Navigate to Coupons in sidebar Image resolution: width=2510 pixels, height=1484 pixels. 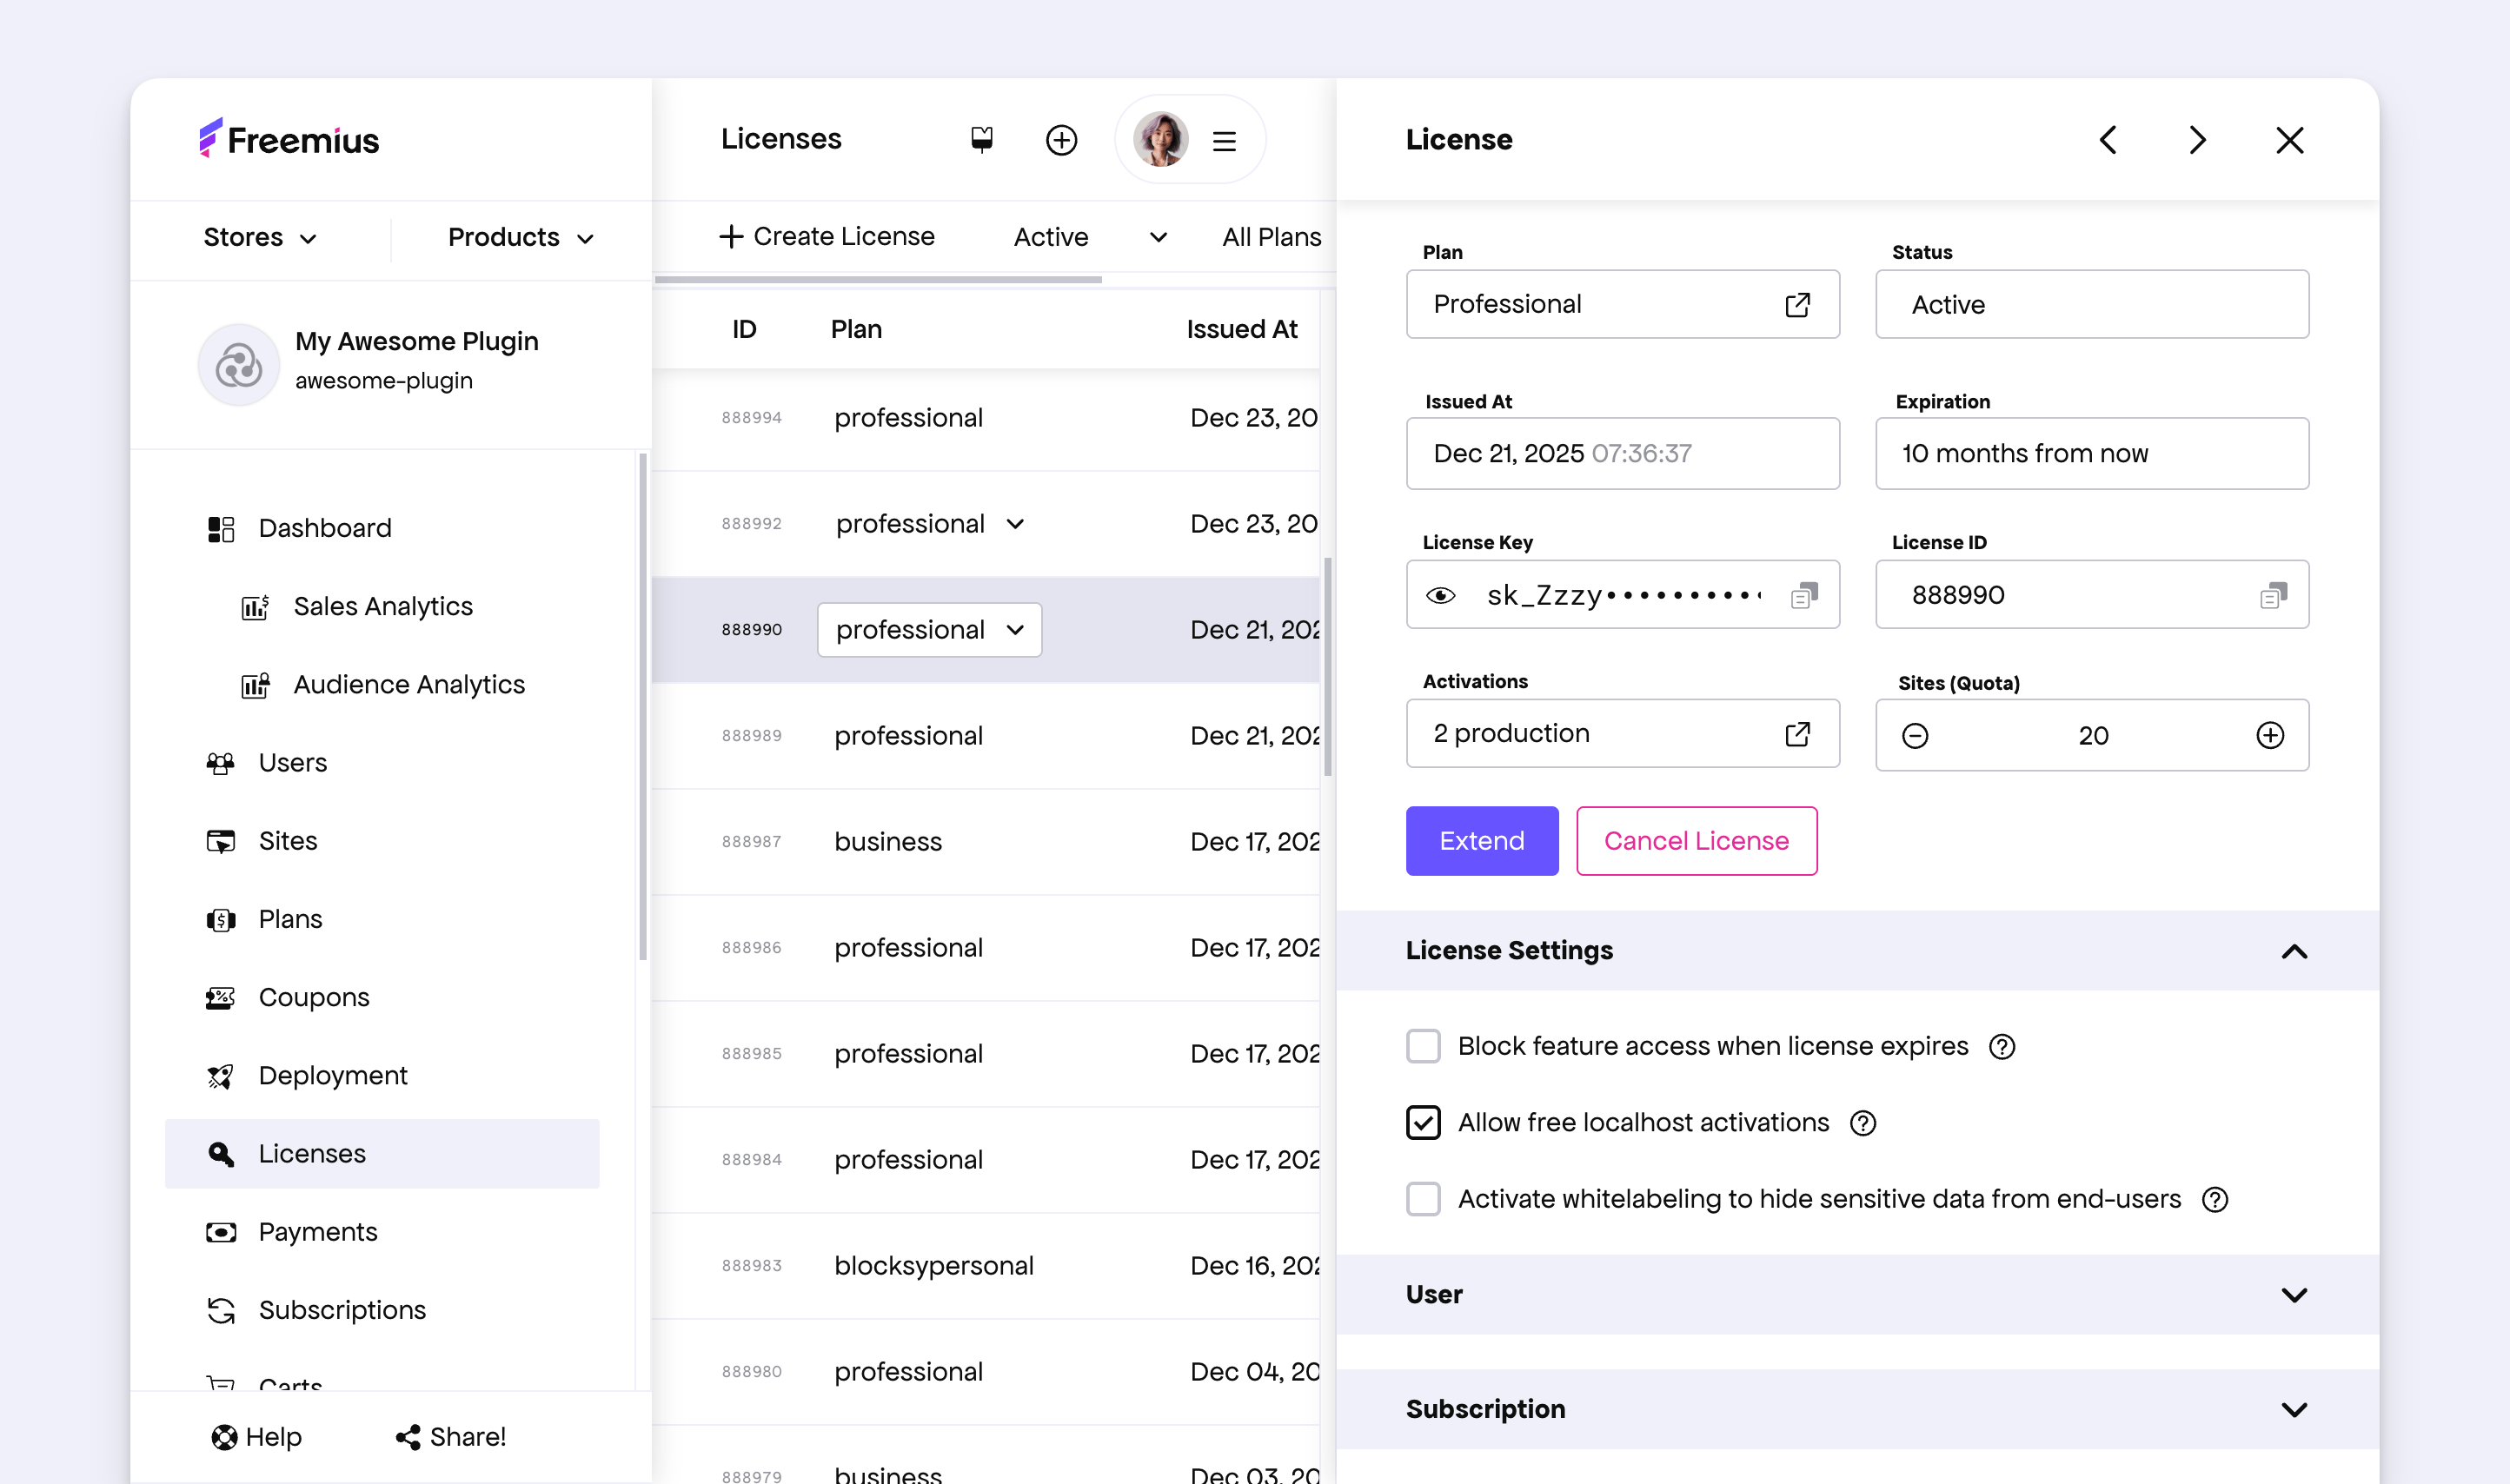(x=313, y=997)
